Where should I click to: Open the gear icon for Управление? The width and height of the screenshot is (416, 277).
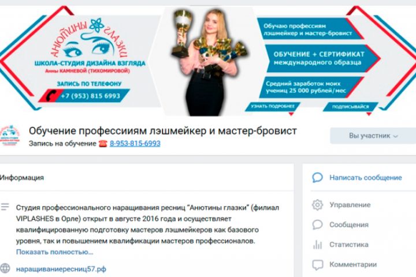[317, 205]
